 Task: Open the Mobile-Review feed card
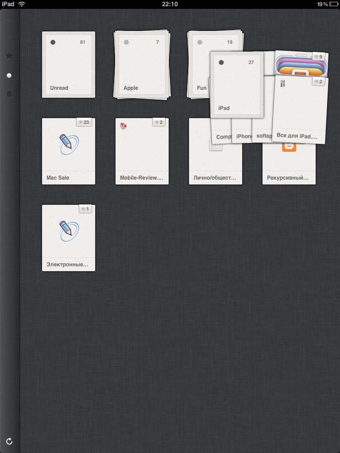(x=142, y=151)
